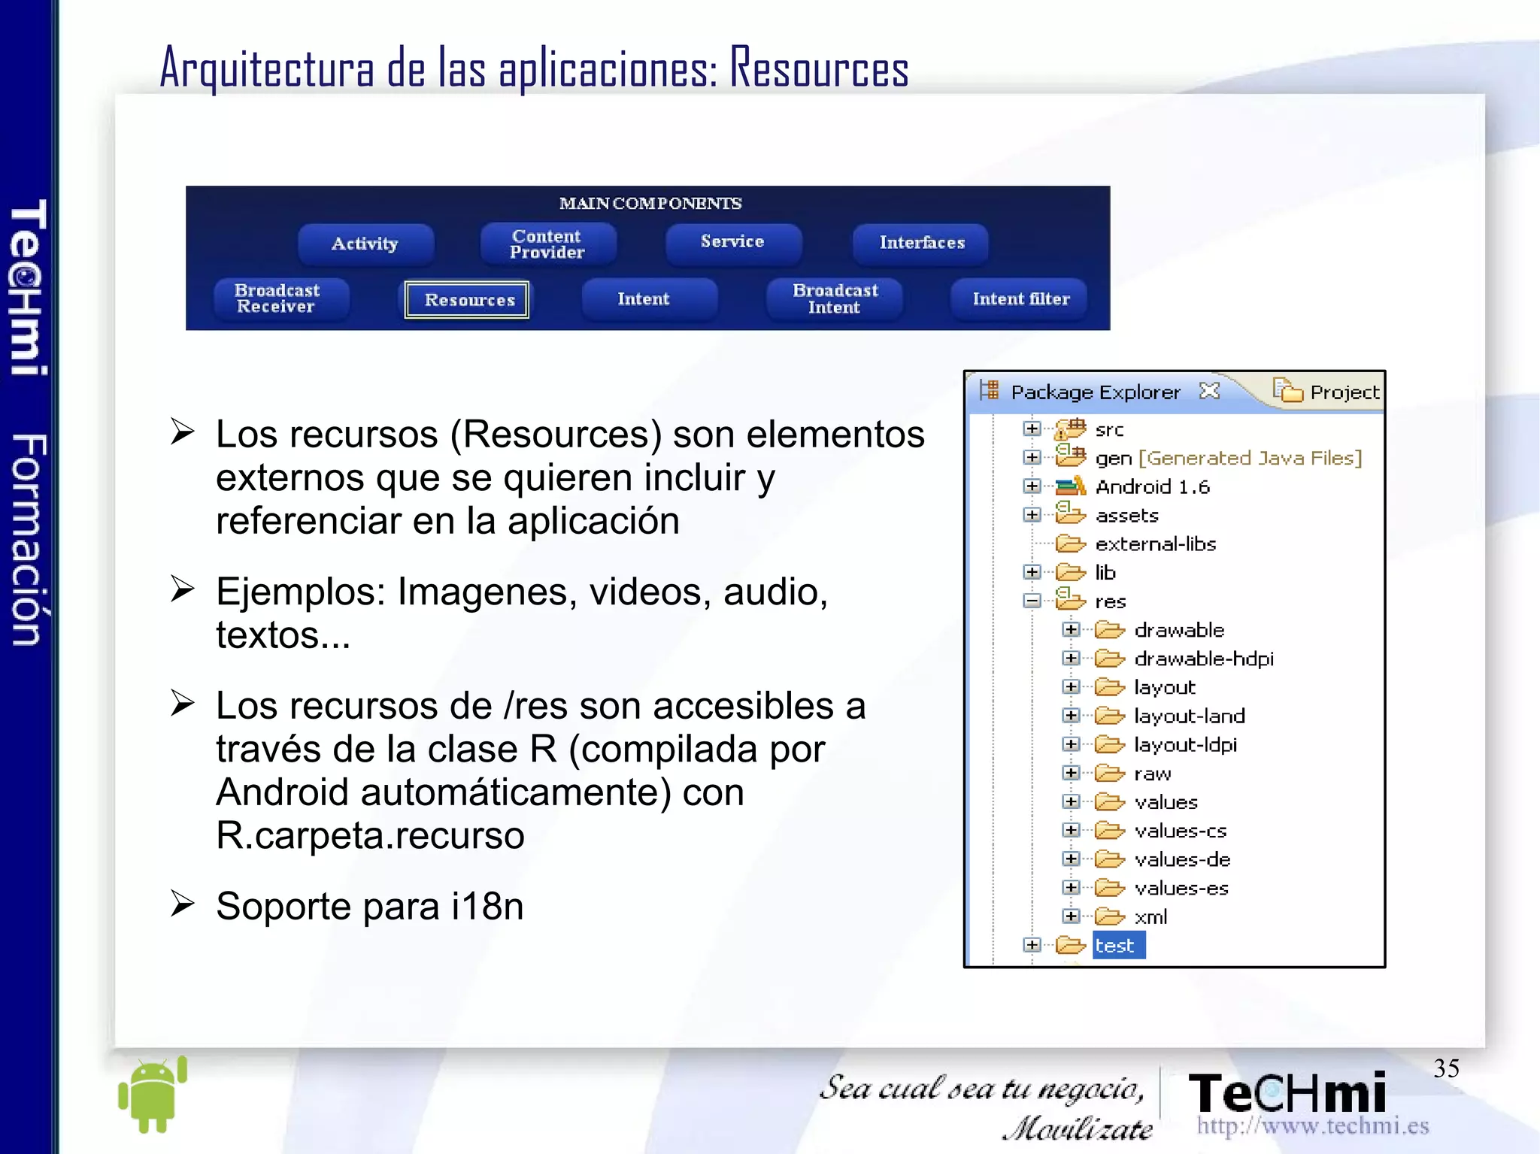Click the raw folder icon
1540x1154 pixels.
1110,773
